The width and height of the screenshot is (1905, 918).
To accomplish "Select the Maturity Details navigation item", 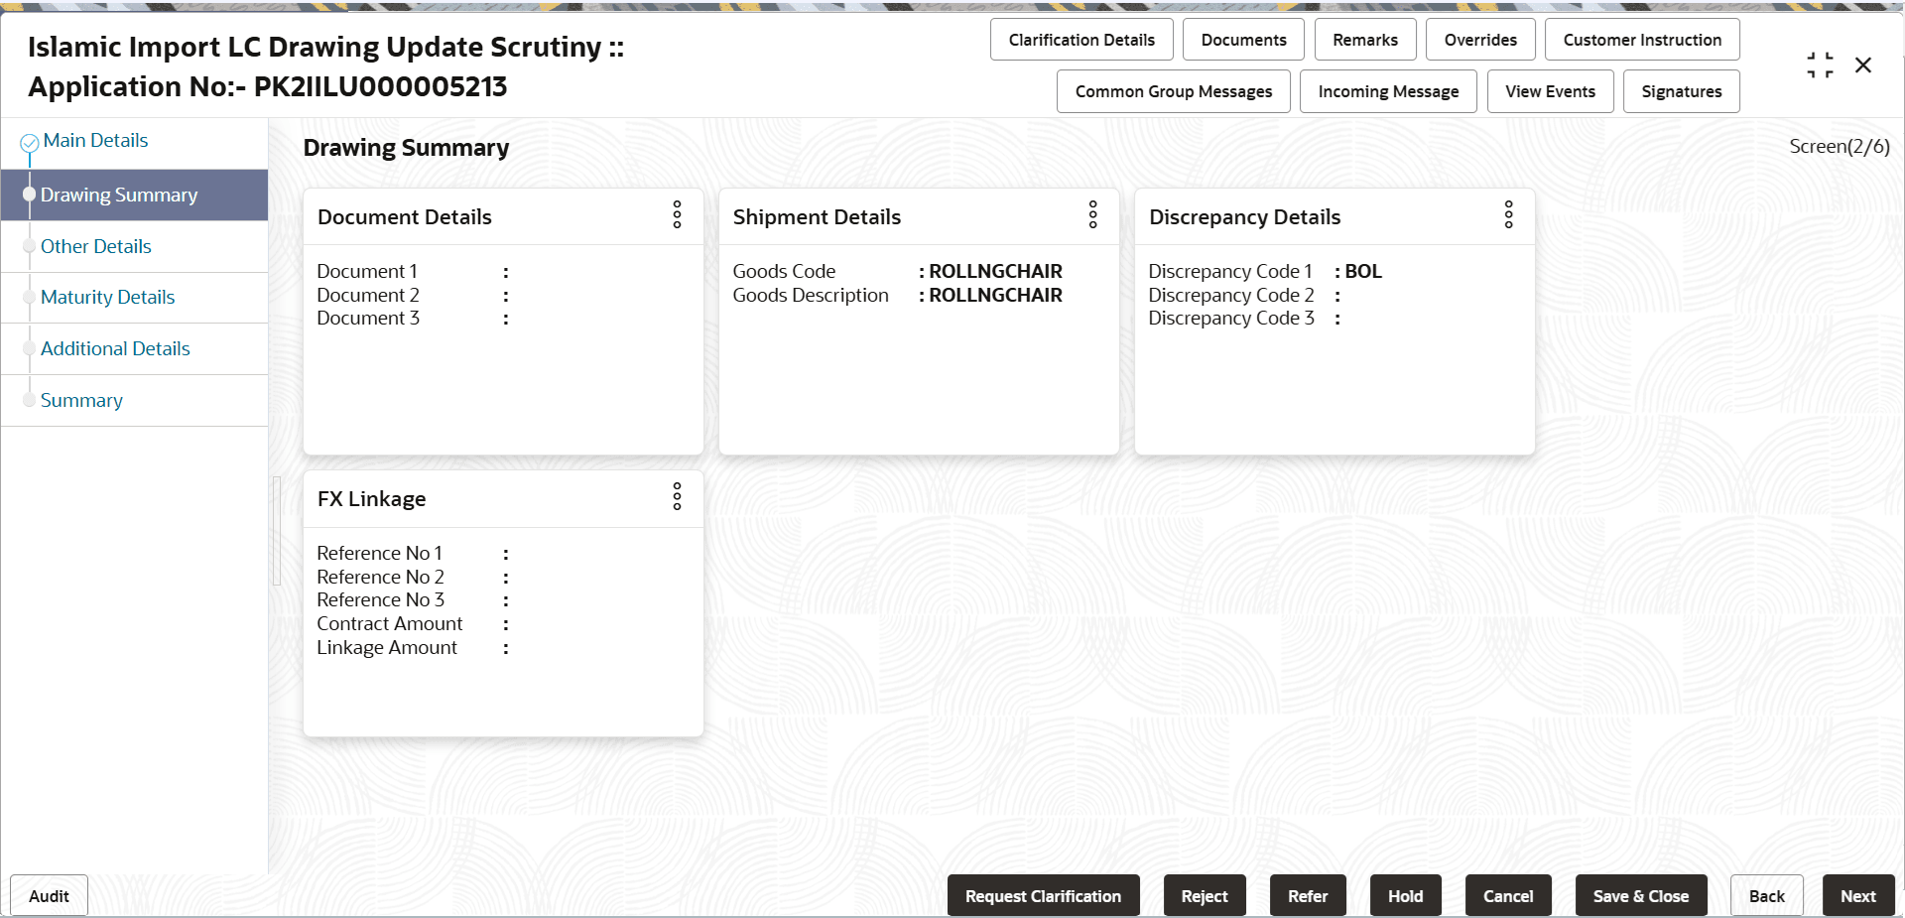I will coord(107,297).
